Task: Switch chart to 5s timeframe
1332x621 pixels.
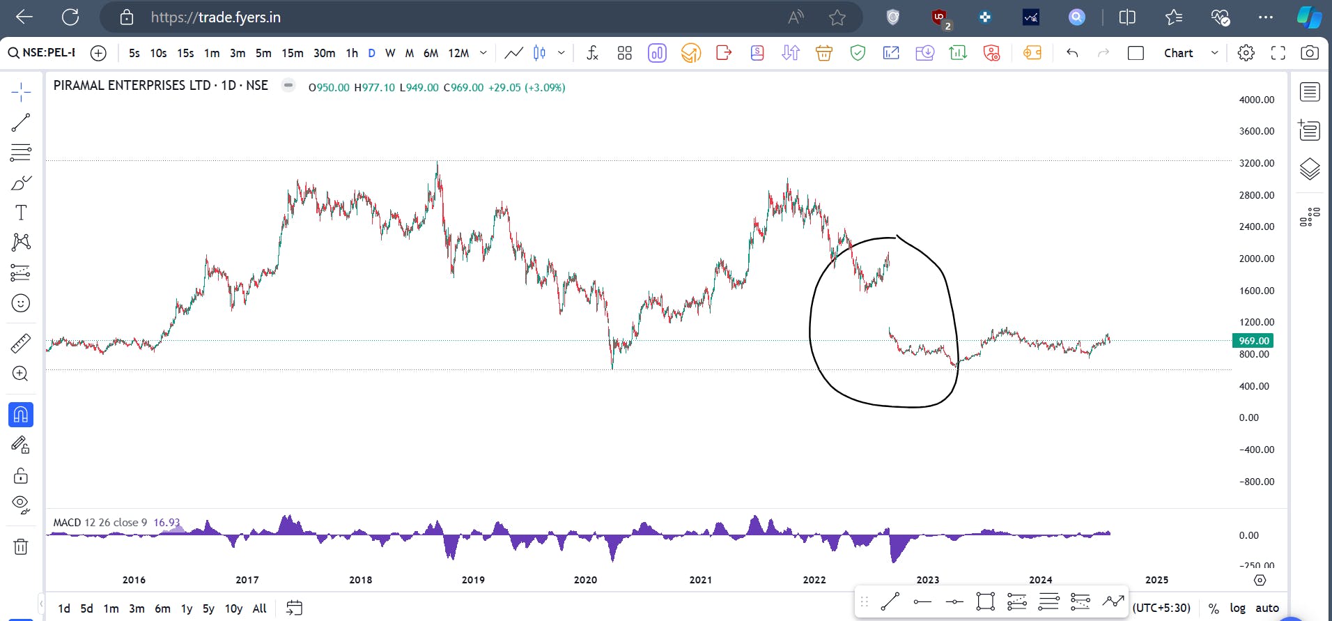Action: click(134, 53)
